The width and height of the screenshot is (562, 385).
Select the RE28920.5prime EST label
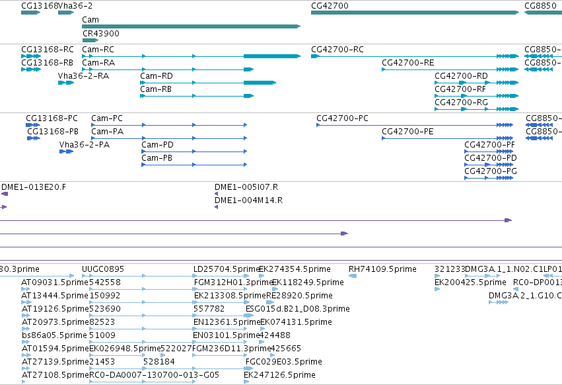click(299, 296)
